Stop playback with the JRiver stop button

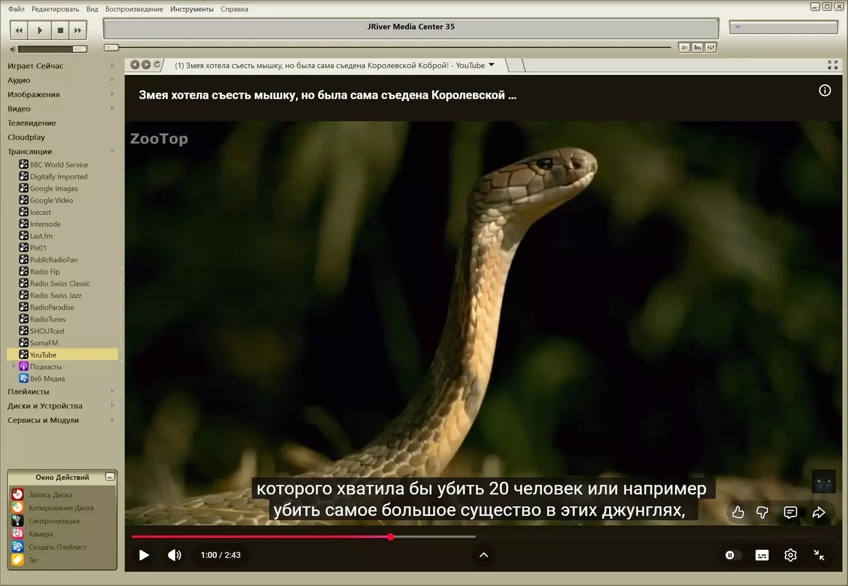pyautogui.click(x=60, y=30)
